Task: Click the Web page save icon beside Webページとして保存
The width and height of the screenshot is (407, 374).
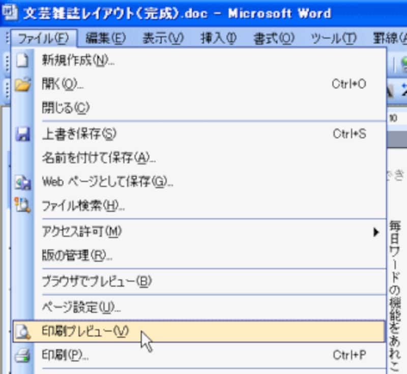Action: coord(21,182)
